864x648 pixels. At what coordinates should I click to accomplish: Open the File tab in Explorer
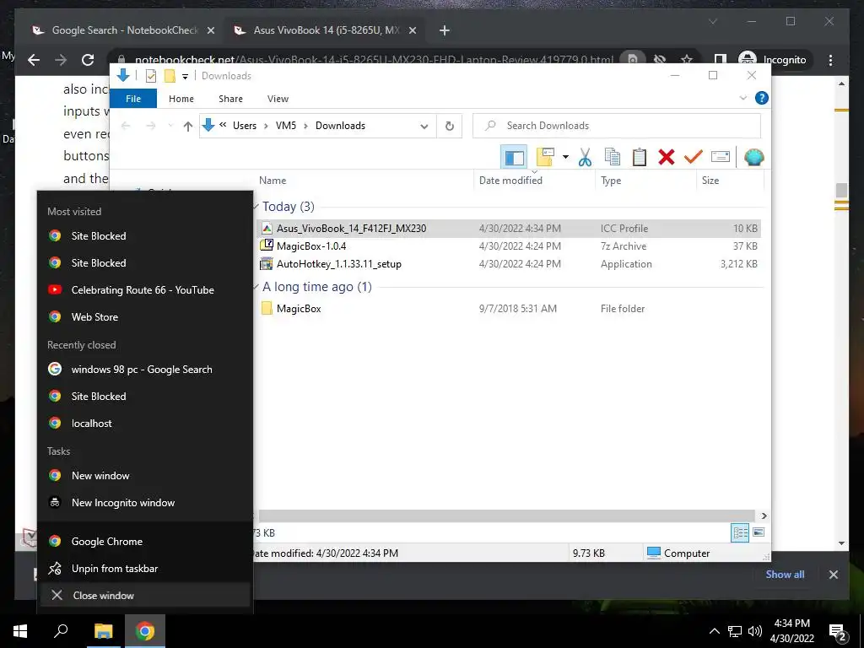(x=133, y=99)
